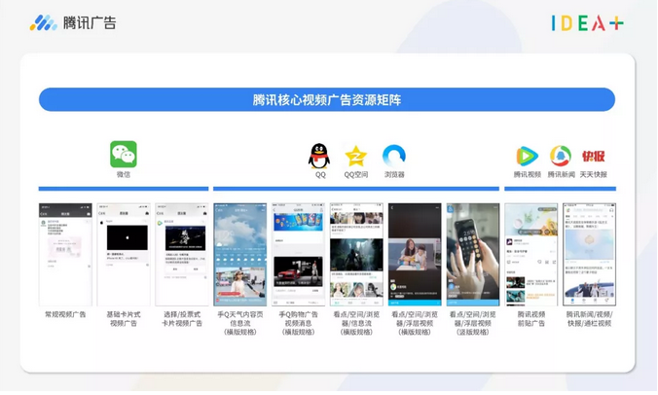This screenshot has height=395, width=658.
Task: Click the 腾讯核心视频广告资源矩阵 blue banner
Action: click(327, 99)
